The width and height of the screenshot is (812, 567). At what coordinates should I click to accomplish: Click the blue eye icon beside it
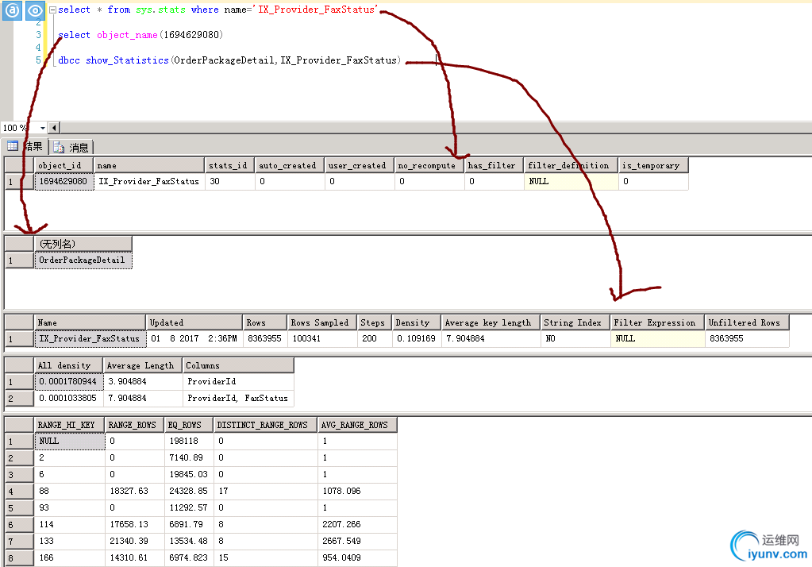pos(35,10)
